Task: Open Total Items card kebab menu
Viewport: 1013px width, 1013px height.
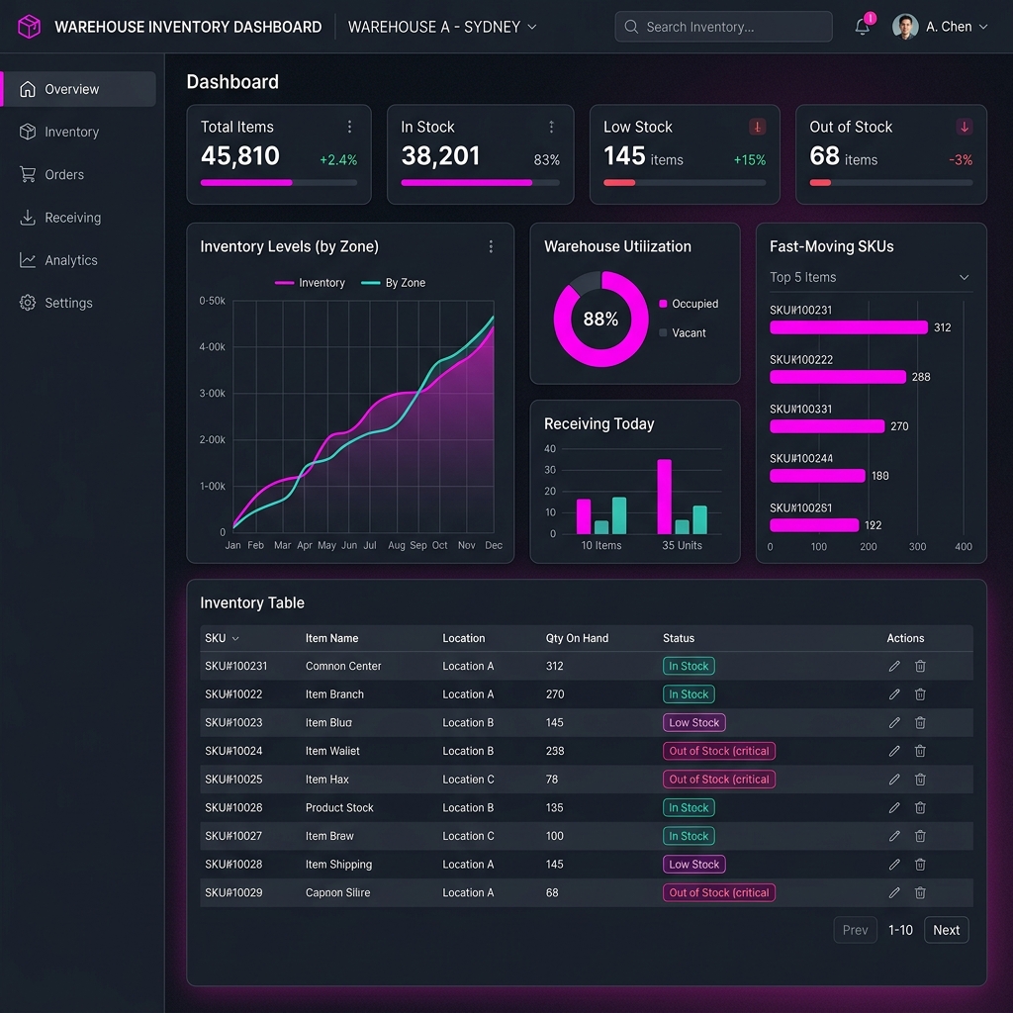Action: (349, 127)
